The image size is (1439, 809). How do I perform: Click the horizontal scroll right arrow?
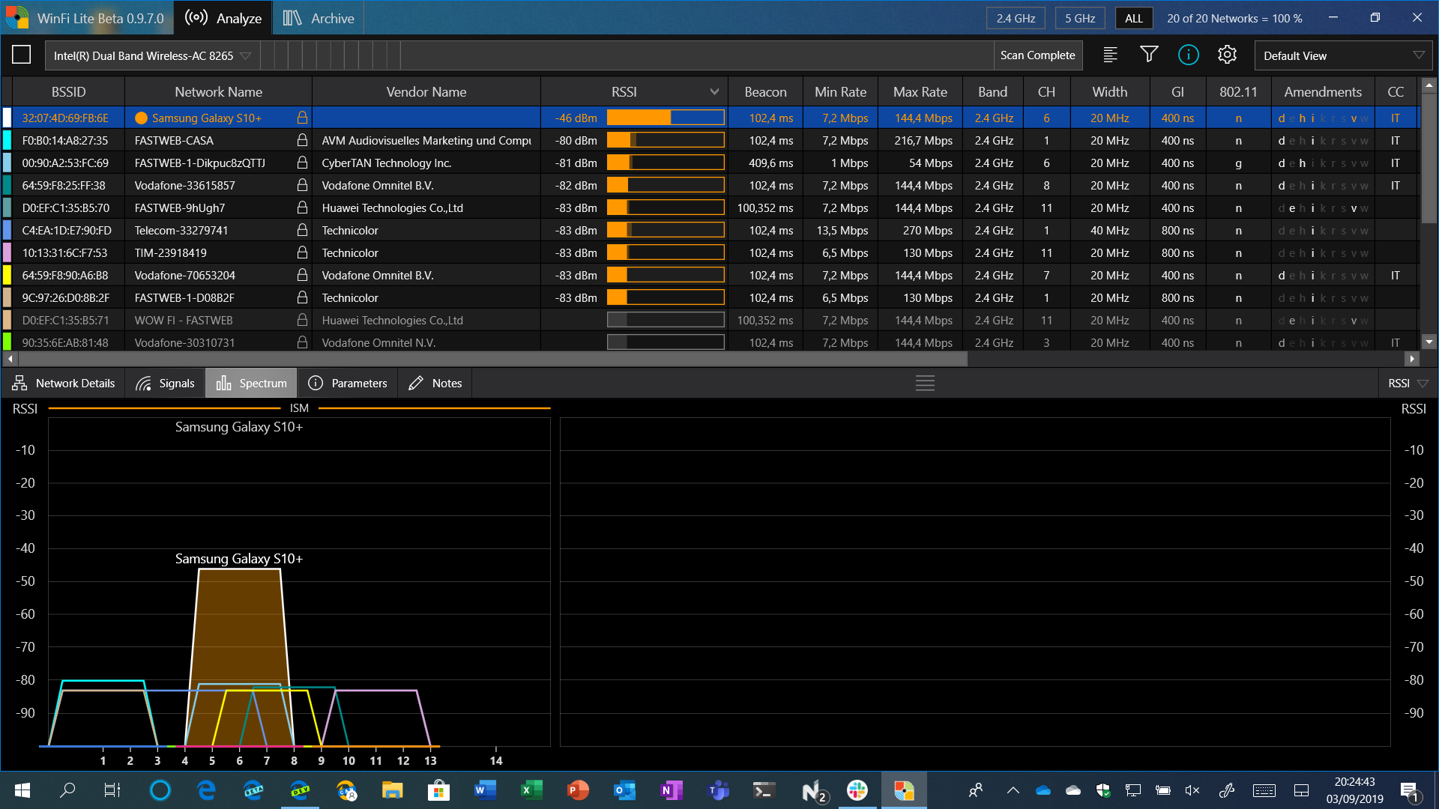coord(1412,359)
